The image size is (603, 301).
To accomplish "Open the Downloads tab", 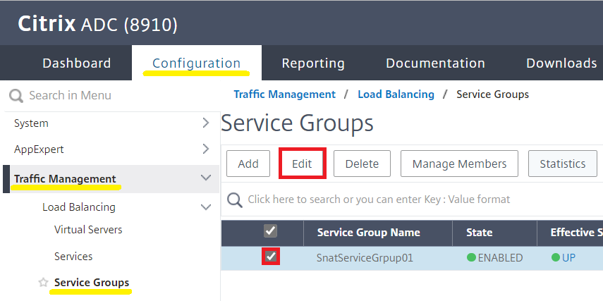I will [561, 63].
